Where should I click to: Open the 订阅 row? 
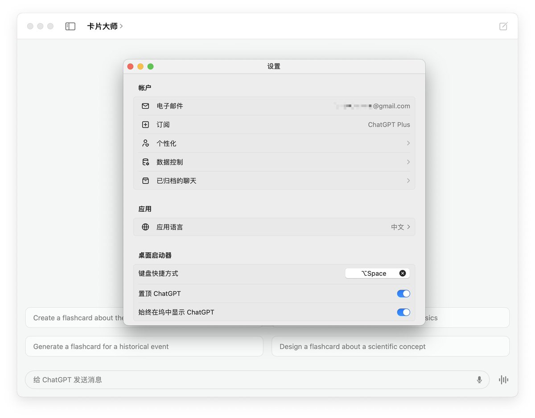(x=274, y=125)
